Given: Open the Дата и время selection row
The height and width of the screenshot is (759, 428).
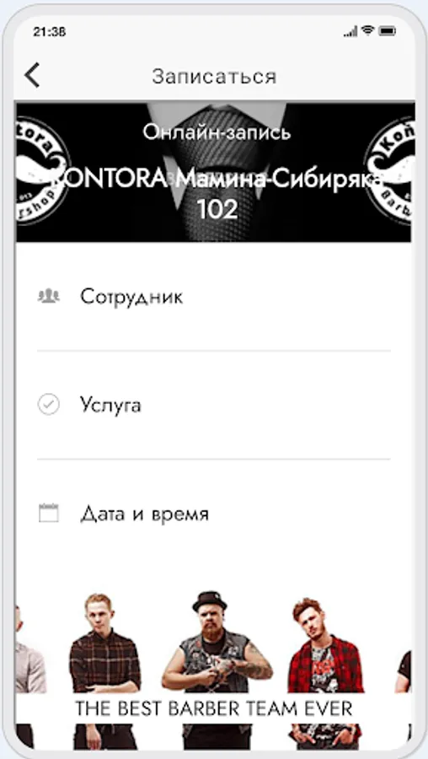Looking at the screenshot, I should 214,514.
